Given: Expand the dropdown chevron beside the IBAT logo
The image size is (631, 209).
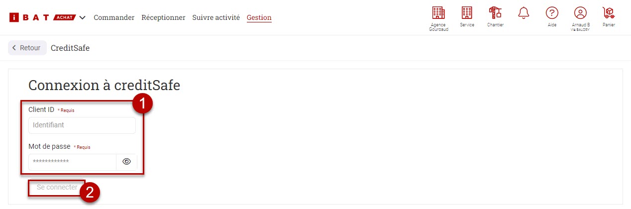Looking at the screenshot, I should click(82, 17).
